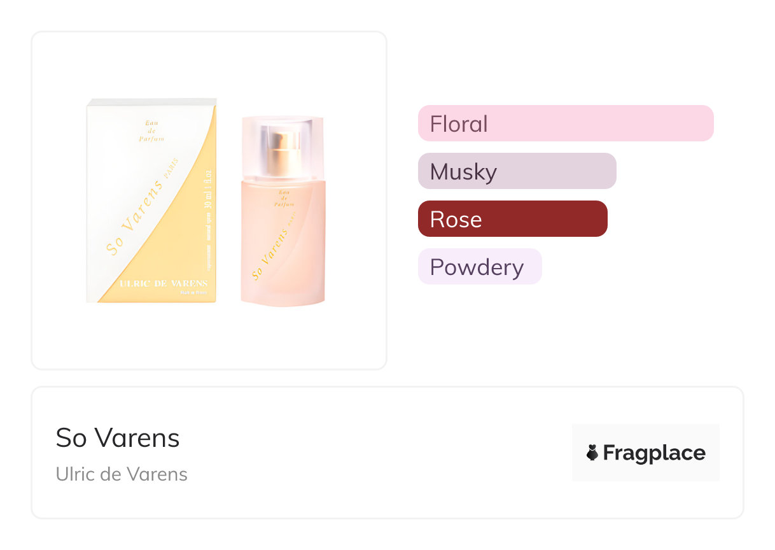Open the Ulric de Varens brand link
This screenshot has width=775, height=550.
[x=122, y=474]
